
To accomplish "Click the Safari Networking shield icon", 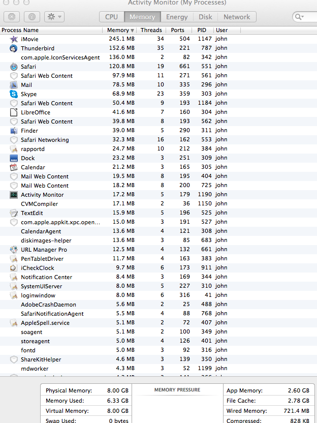I will [x=14, y=140].
